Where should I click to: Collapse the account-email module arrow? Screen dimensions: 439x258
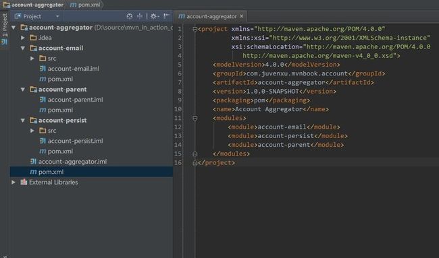tap(23, 48)
